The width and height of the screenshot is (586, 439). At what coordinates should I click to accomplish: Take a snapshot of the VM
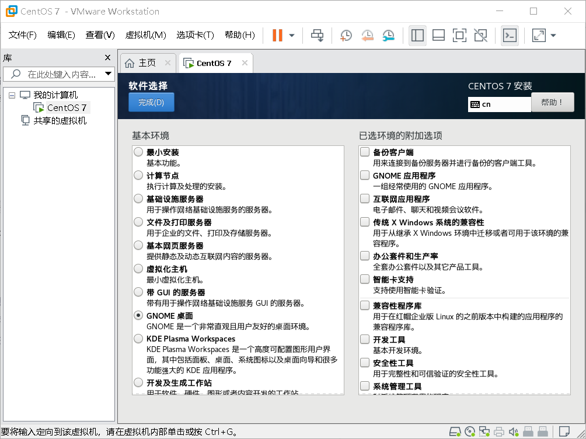click(x=346, y=35)
